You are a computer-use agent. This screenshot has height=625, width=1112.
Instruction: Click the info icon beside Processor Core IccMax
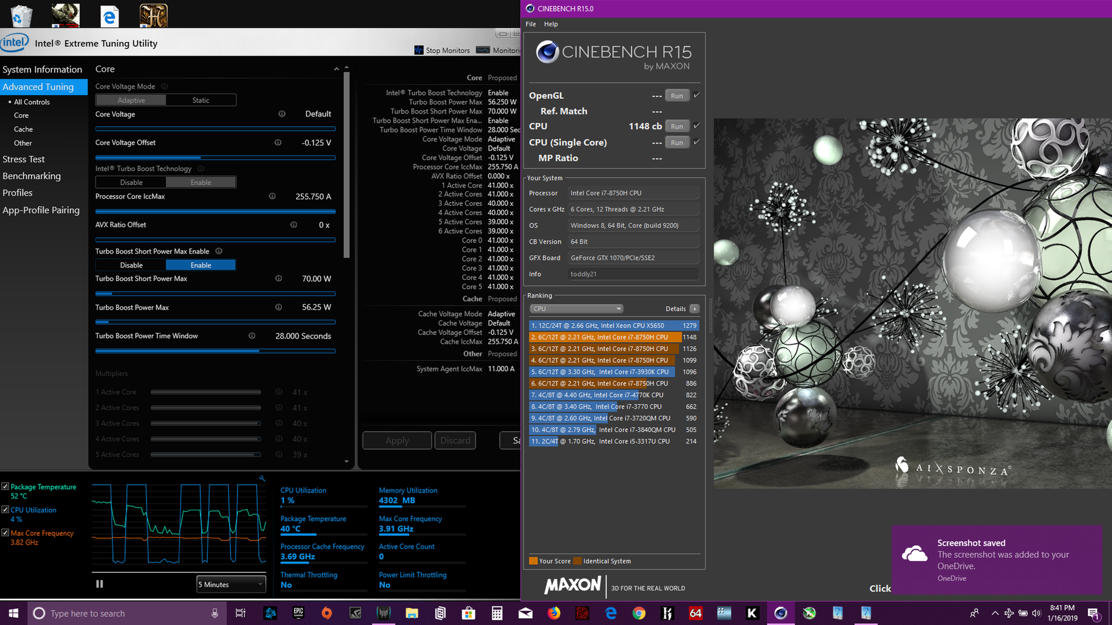(272, 196)
